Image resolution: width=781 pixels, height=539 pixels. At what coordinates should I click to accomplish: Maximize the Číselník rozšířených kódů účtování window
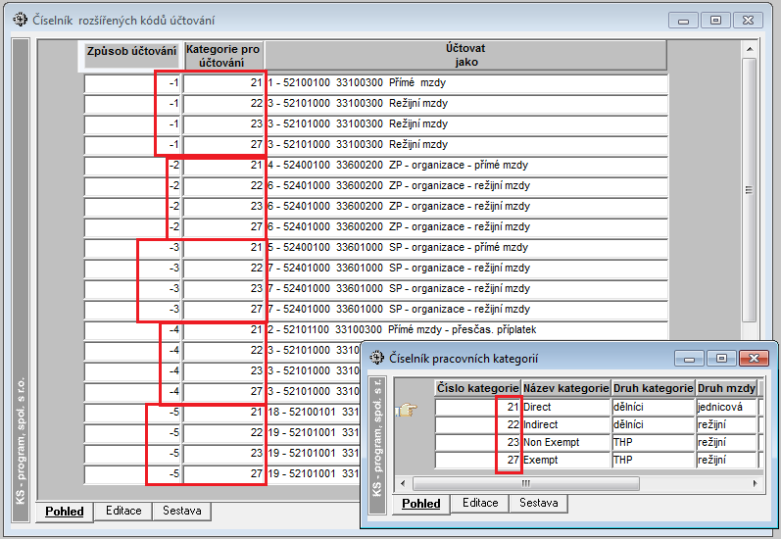pos(715,21)
